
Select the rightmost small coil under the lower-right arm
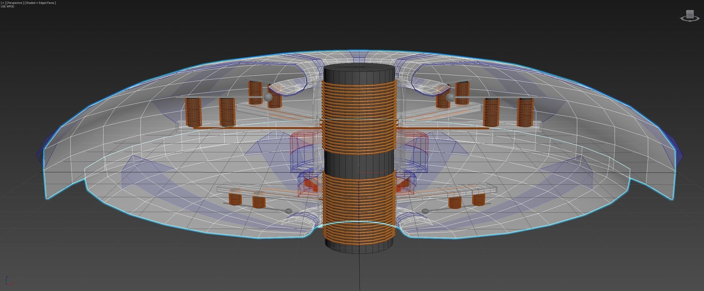(479, 200)
